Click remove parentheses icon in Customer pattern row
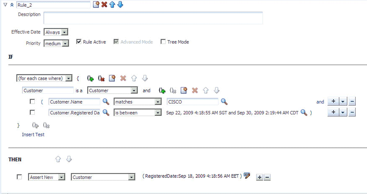Screen dimensions: 367x194 click(x=173, y=90)
